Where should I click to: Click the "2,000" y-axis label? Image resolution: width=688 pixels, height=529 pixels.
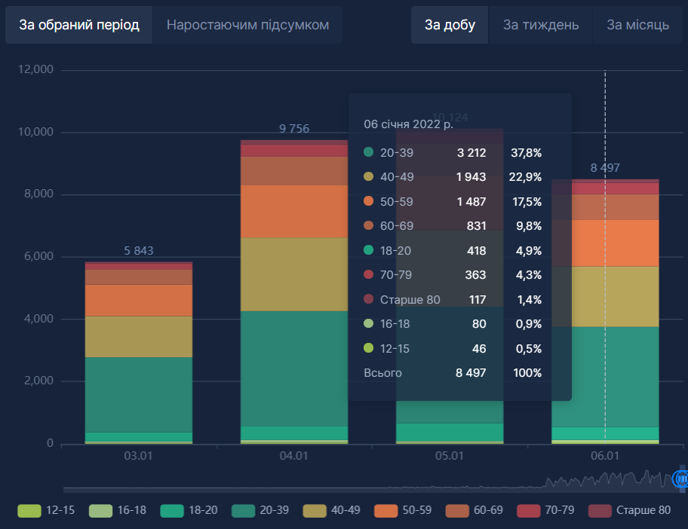pyautogui.click(x=38, y=381)
